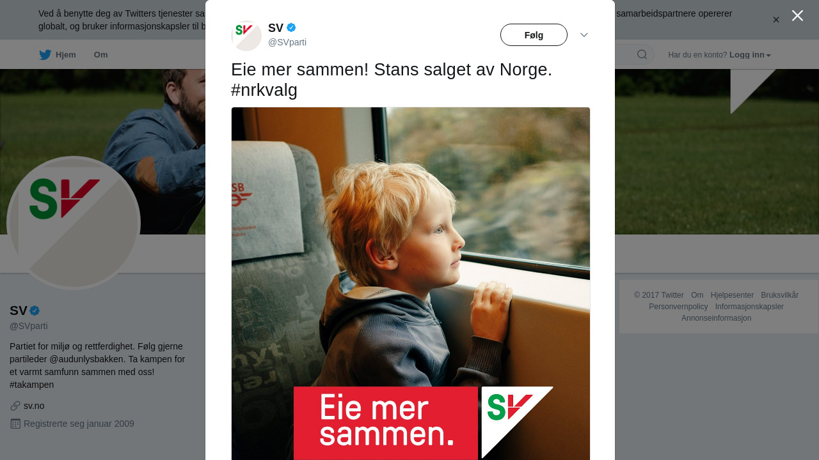Viewport: 819px width, 460px height.
Task: Click the search magnifier icon
Action: click(642, 54)
